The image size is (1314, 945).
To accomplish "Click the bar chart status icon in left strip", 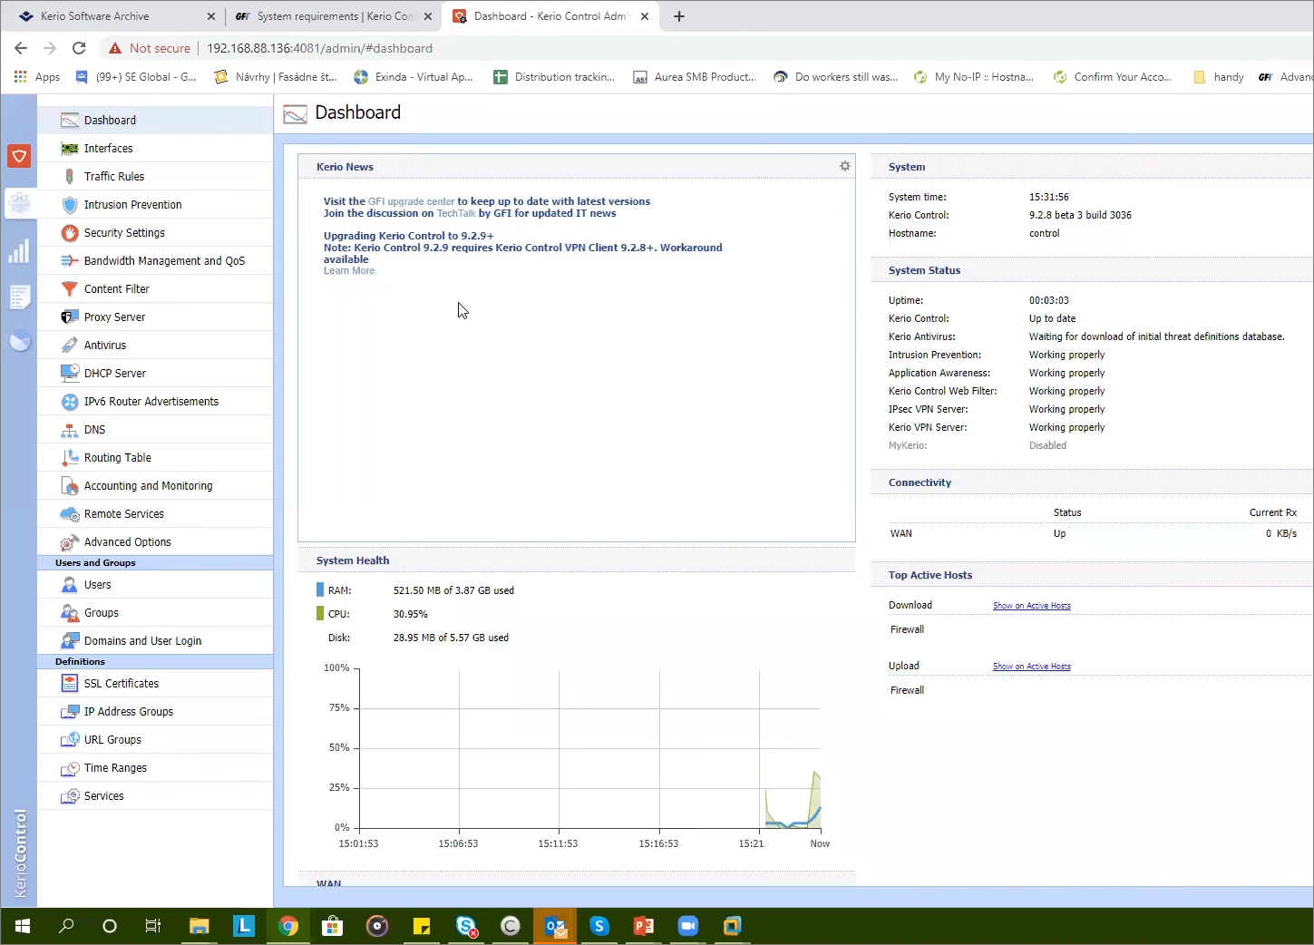I will tap(19, 251).
